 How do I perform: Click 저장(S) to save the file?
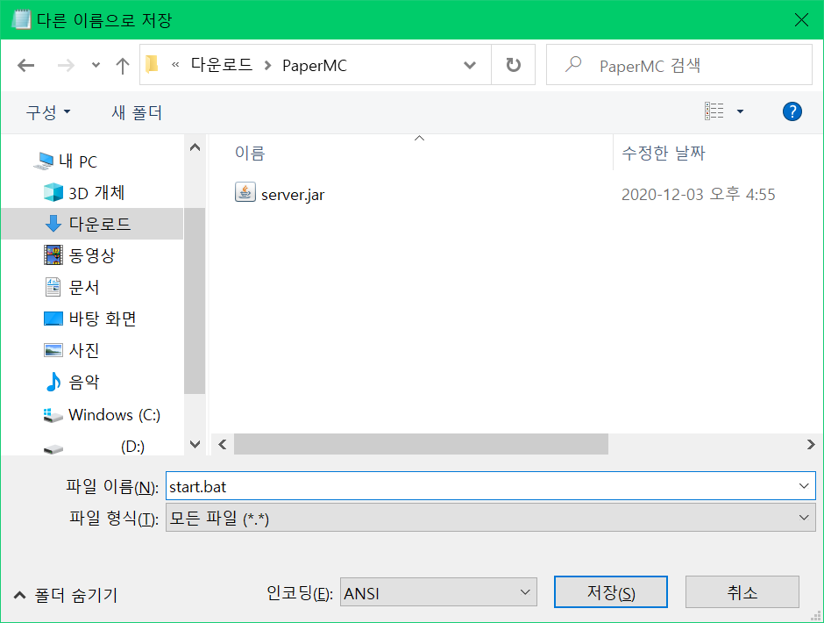[x=611, y=592]
